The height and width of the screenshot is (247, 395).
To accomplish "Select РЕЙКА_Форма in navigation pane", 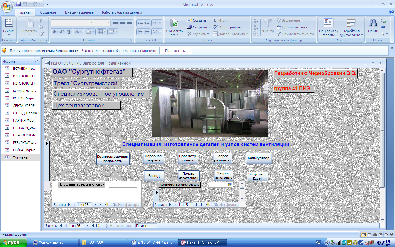I will (x=20, y=150).
